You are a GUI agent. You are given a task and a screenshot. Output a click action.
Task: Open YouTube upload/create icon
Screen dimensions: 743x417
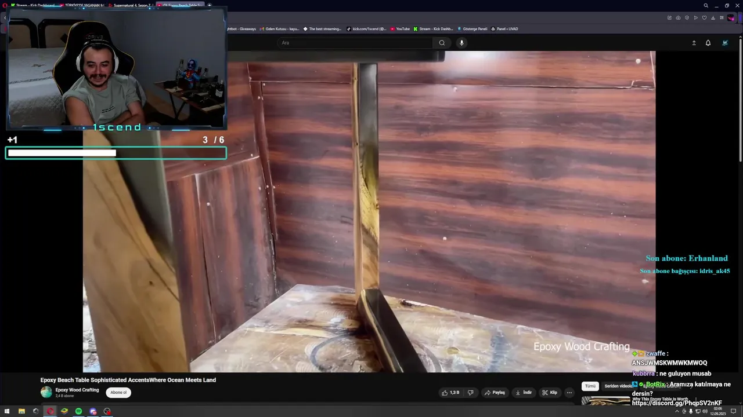(x=694, y=43)
